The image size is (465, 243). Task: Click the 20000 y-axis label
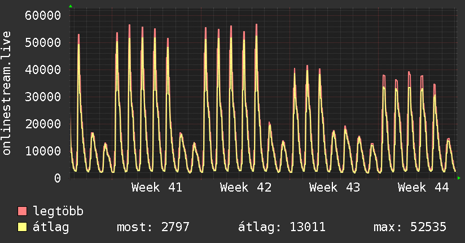[x=43, y=124]
